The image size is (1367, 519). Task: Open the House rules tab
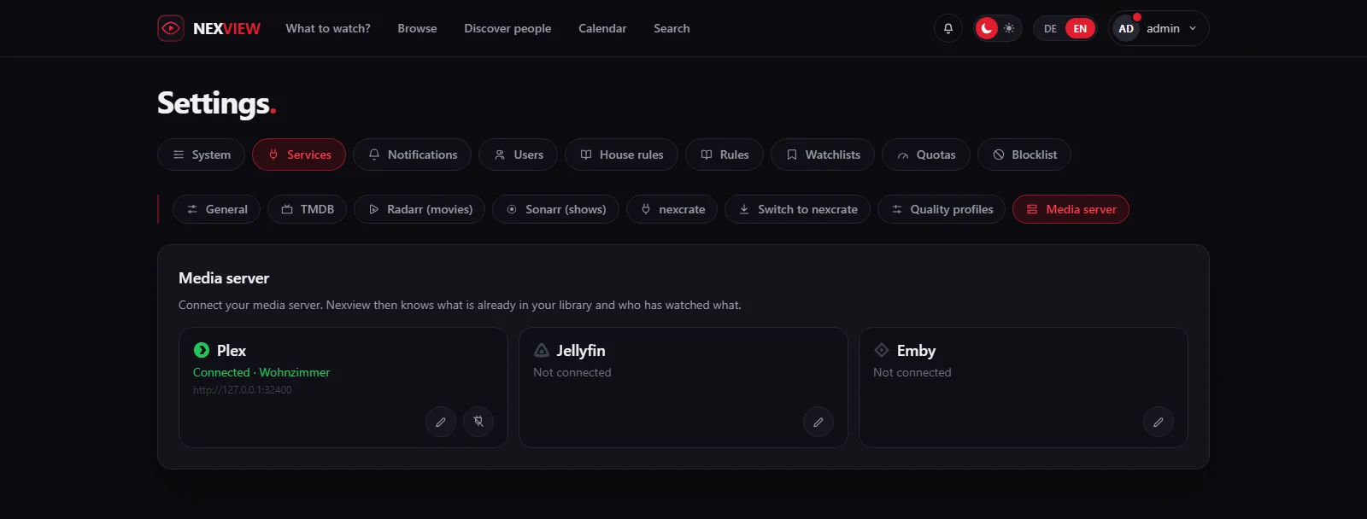621,155
